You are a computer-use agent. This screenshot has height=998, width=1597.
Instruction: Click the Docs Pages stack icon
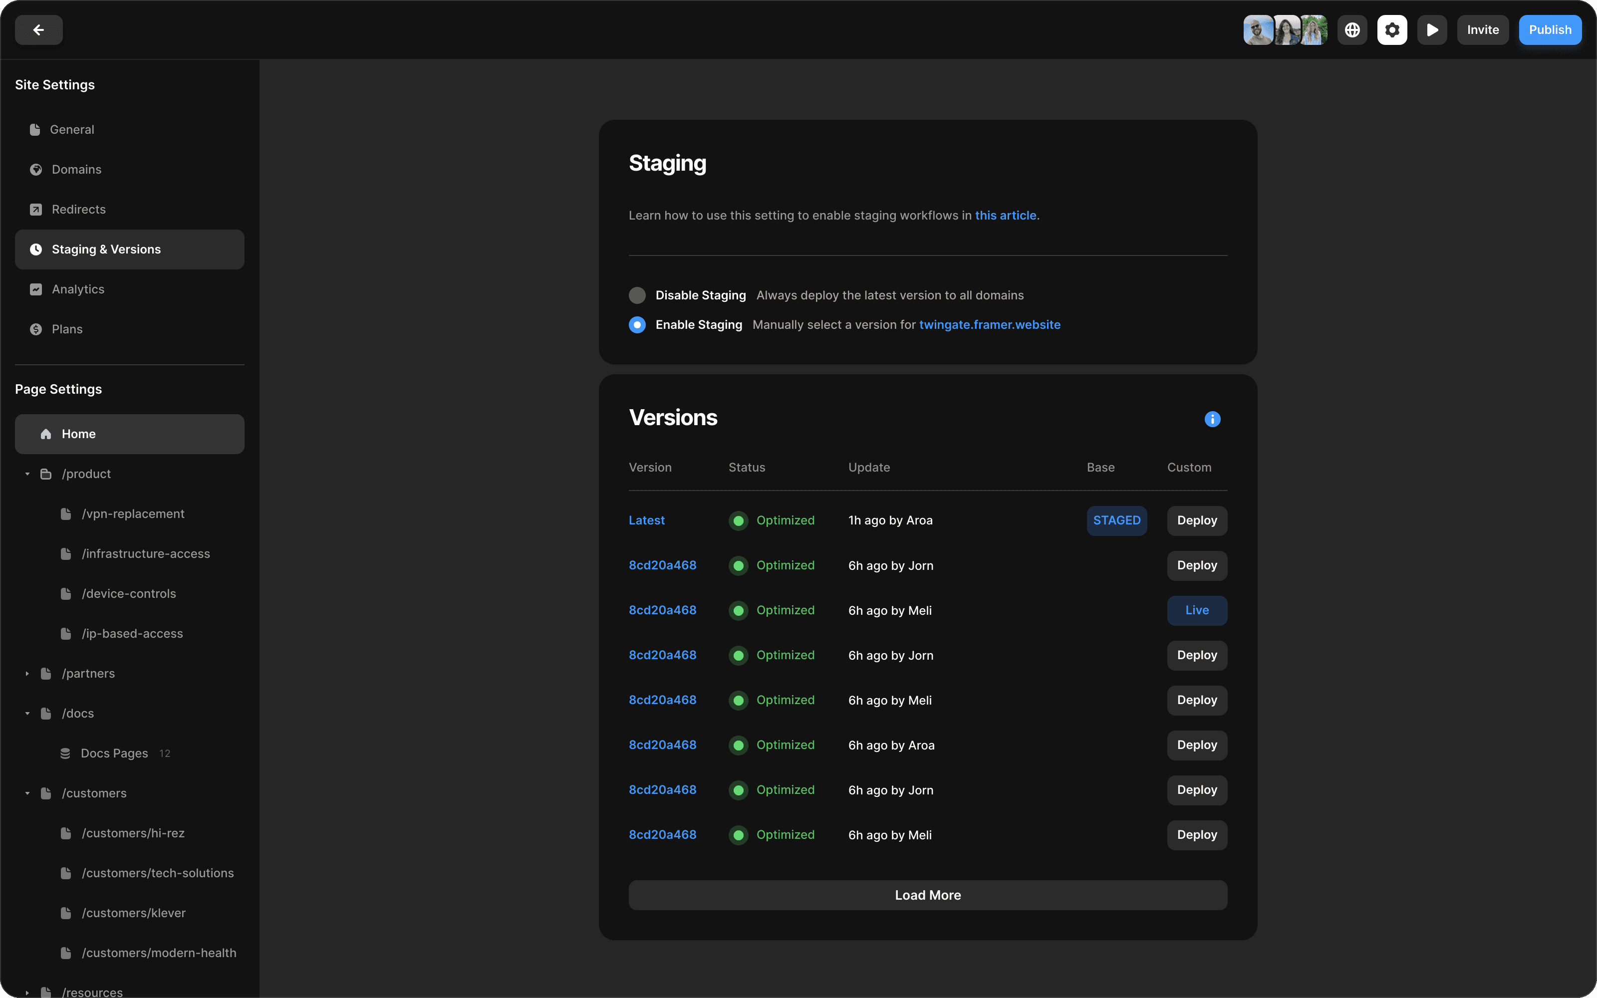point(65,753)
